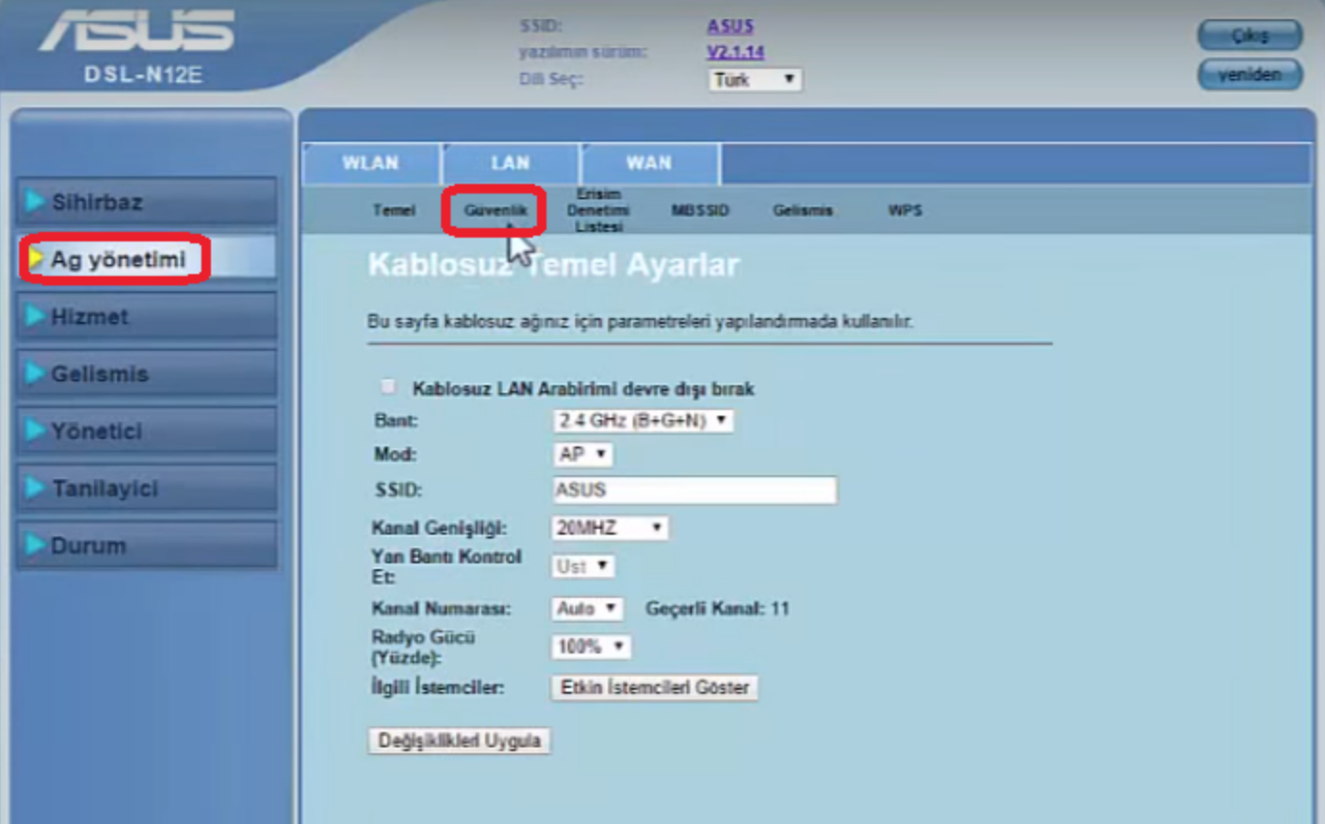
Task: Click the arrow icon beside Tanilayici
Action: 35,488
